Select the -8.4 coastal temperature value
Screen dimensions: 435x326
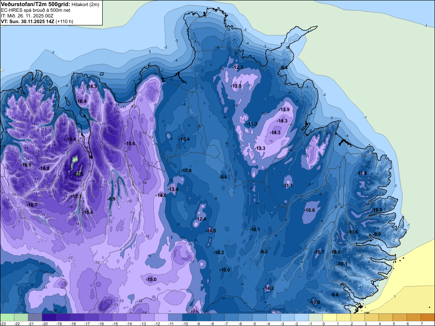[284, 68]
